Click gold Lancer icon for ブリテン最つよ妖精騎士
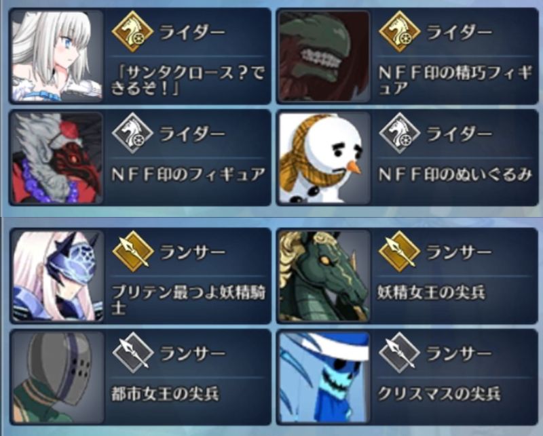The image size is (543, 436). [133, 251]
